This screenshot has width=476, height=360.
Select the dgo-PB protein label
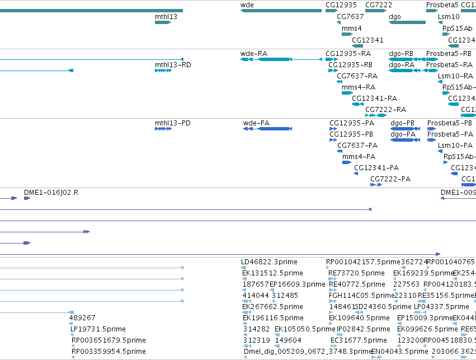pos(402,123)
